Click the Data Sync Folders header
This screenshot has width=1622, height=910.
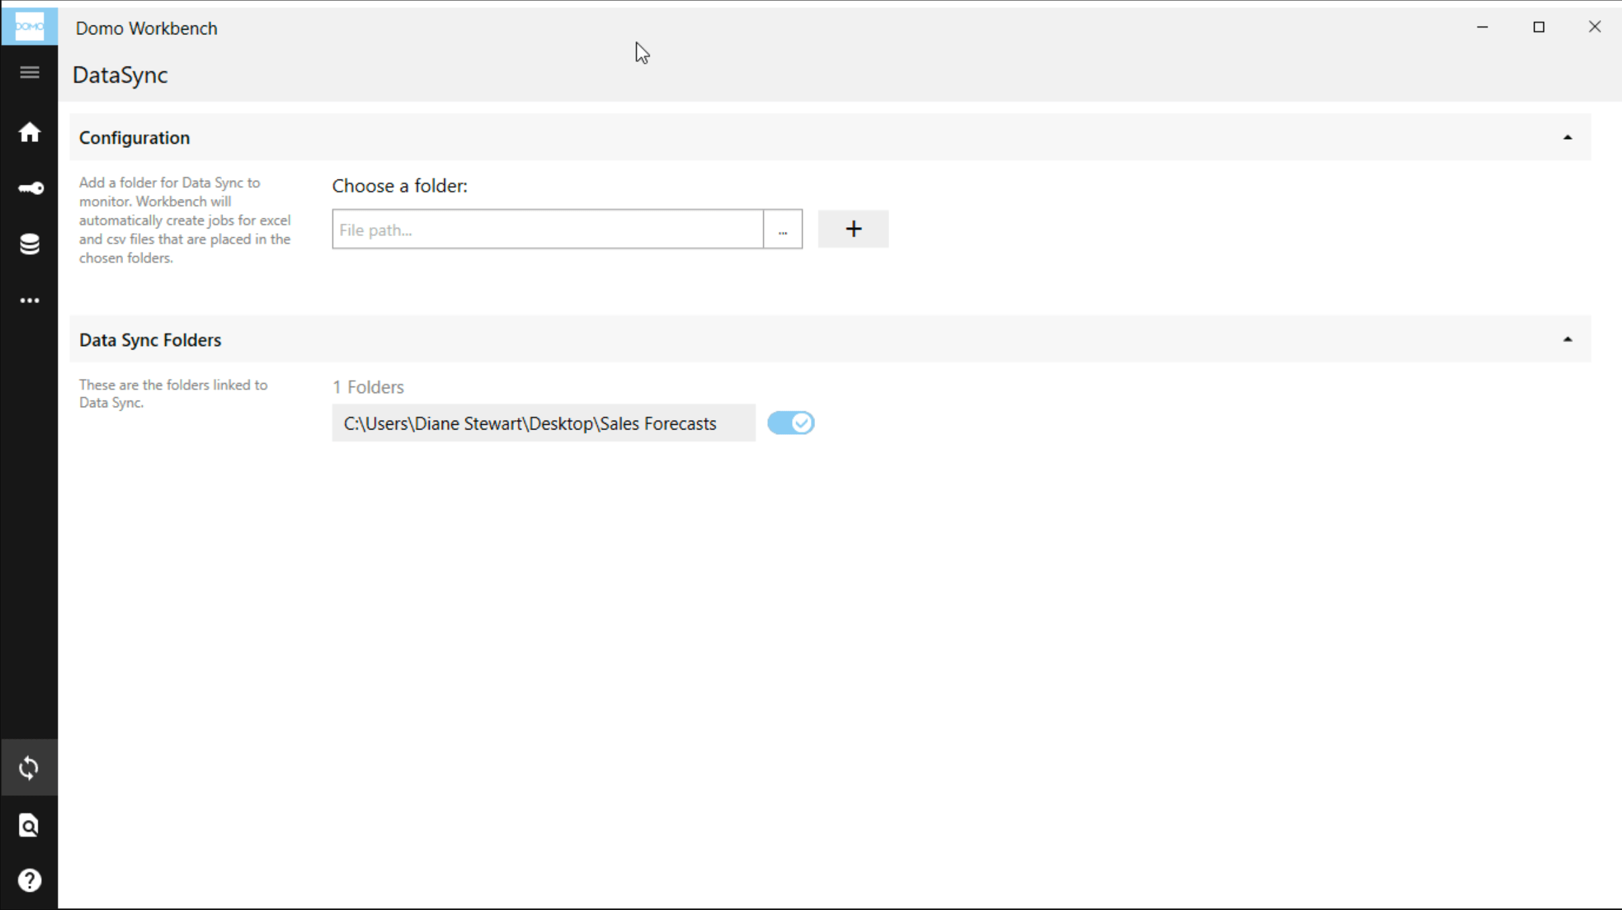[x=150, y=340]
